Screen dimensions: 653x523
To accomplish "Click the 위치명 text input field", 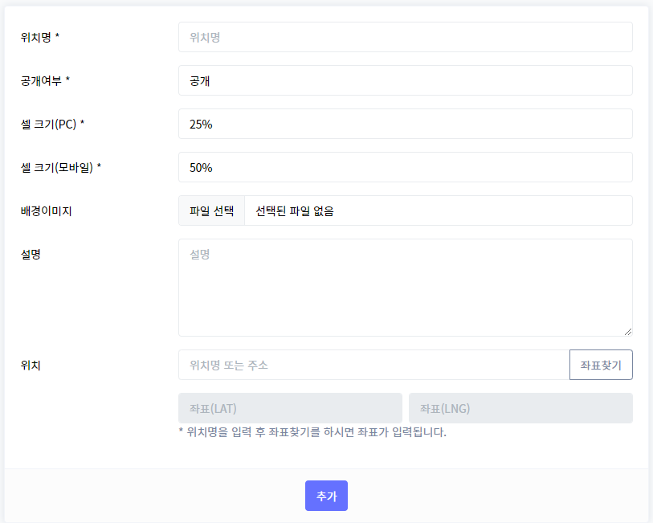I will (405, 37).
